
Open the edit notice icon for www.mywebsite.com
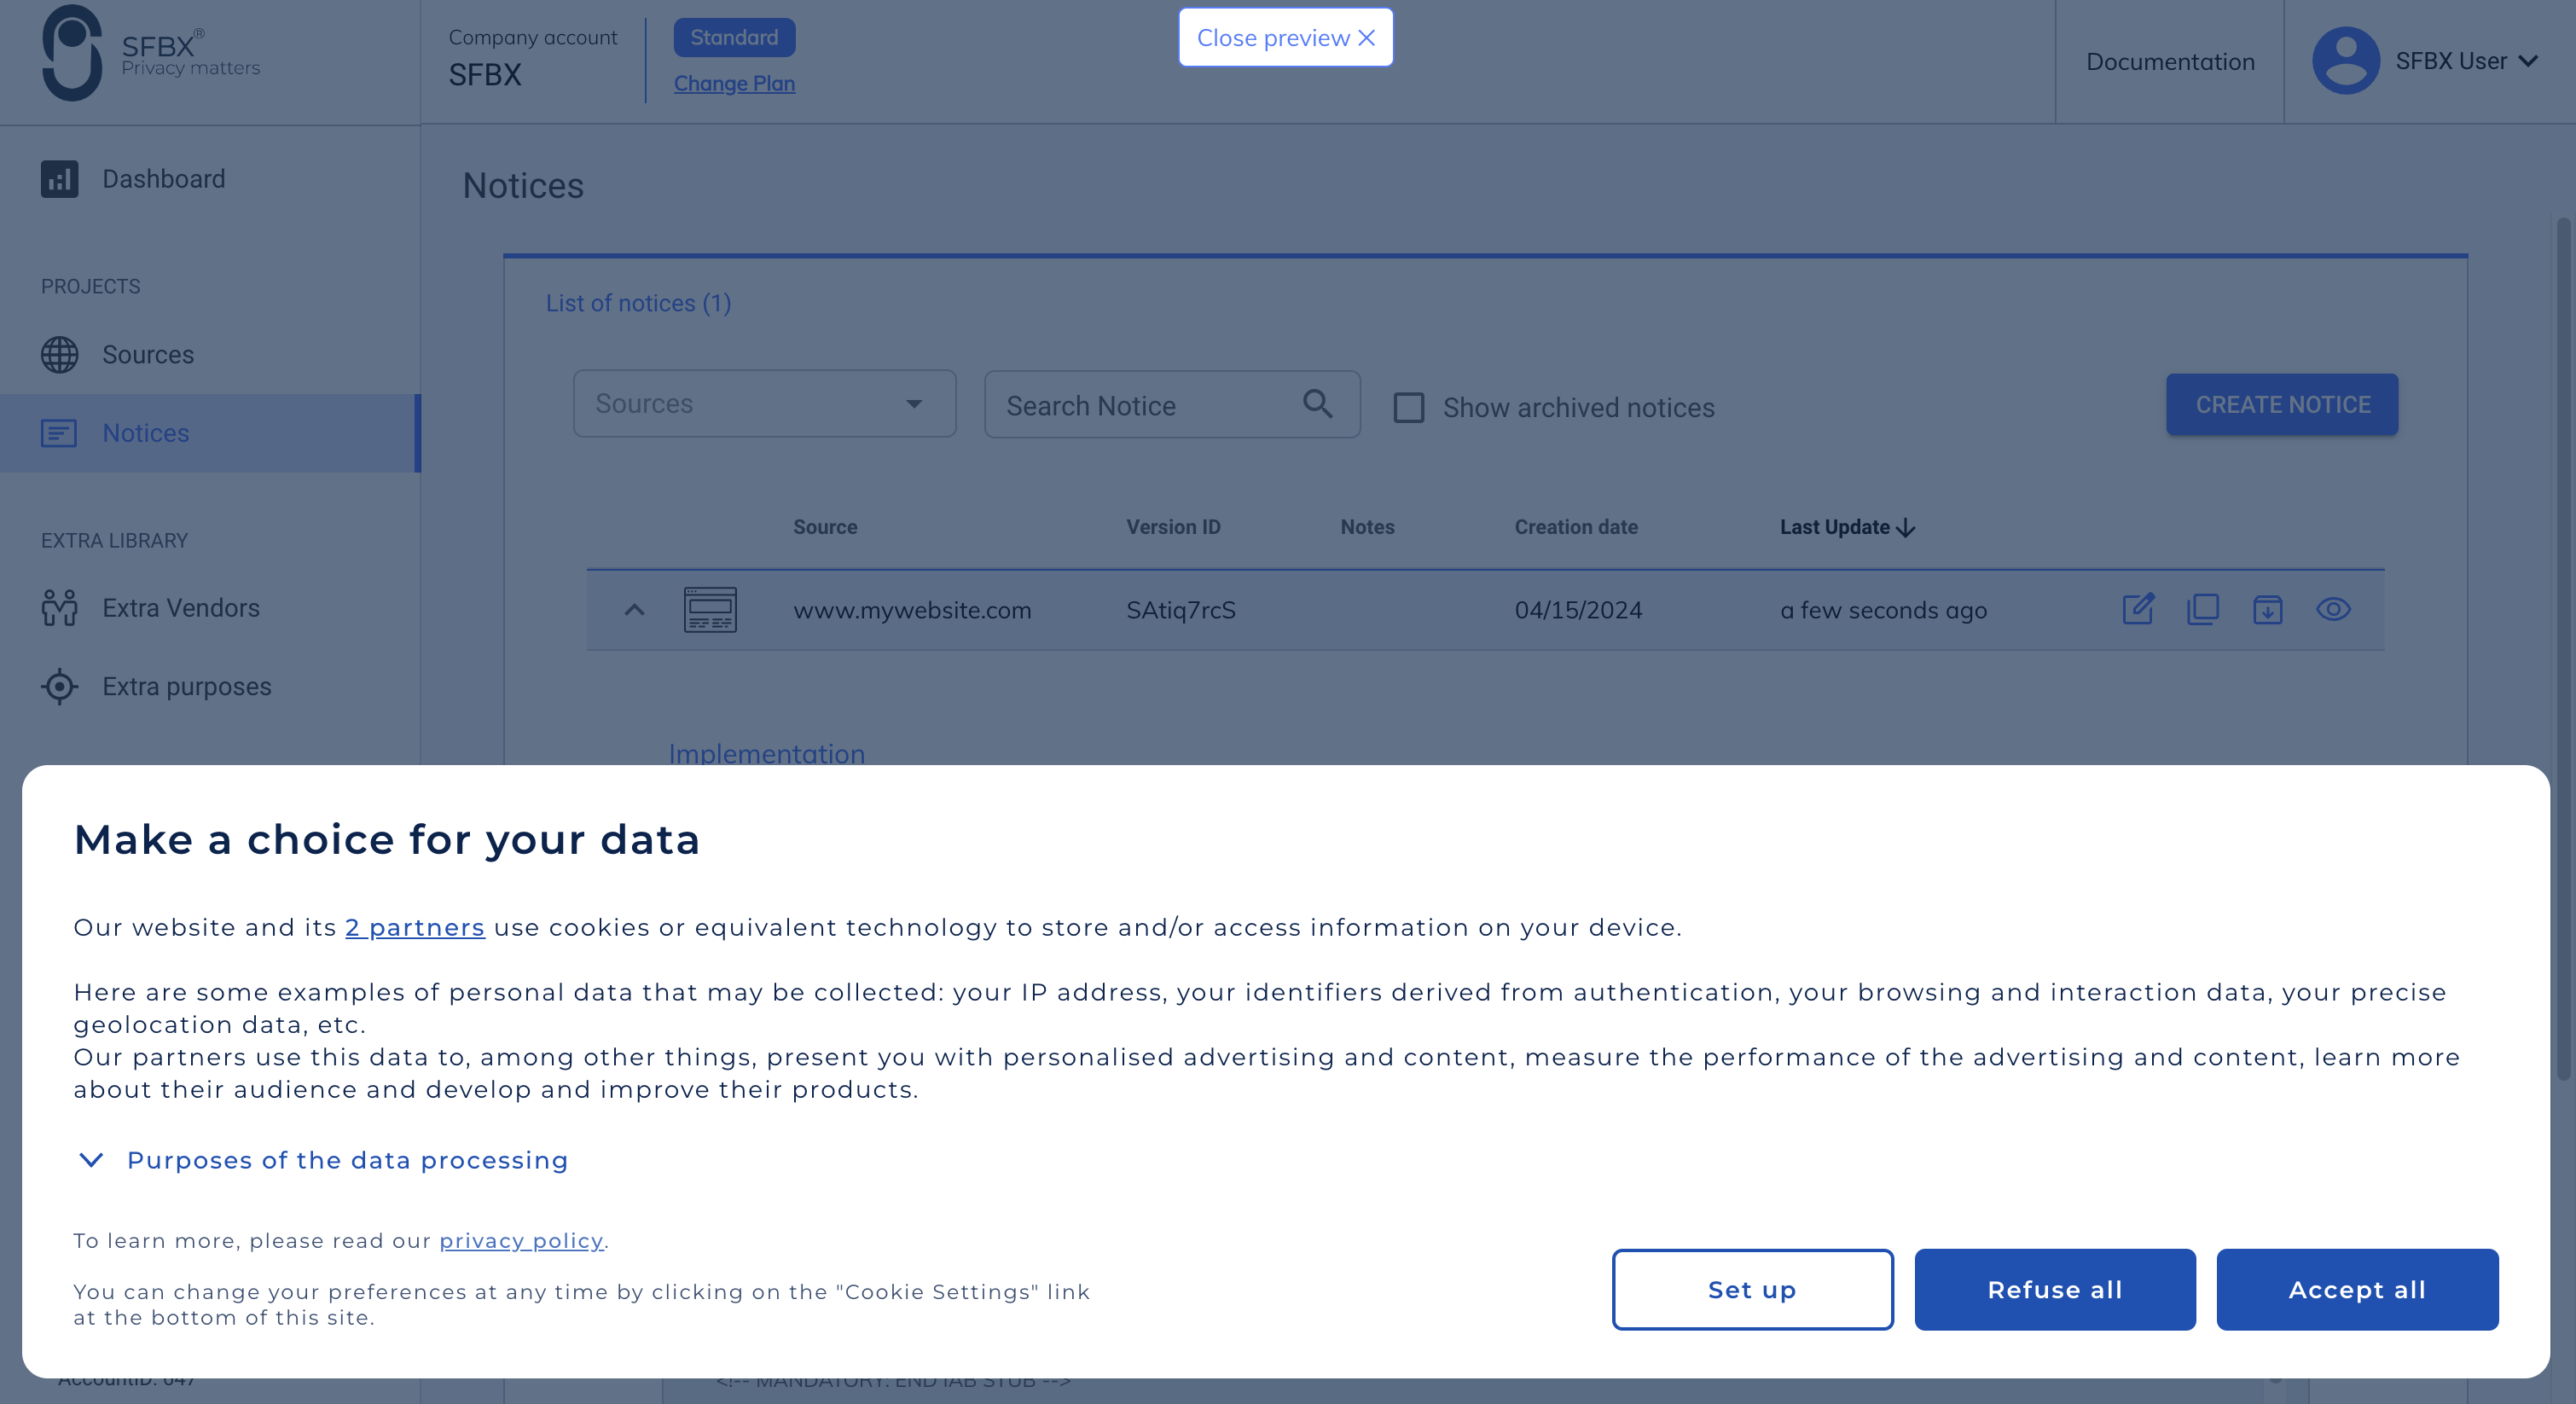tap(2139, 610)
